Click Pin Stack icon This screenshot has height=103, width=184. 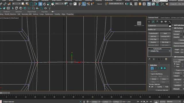(149, 59)
